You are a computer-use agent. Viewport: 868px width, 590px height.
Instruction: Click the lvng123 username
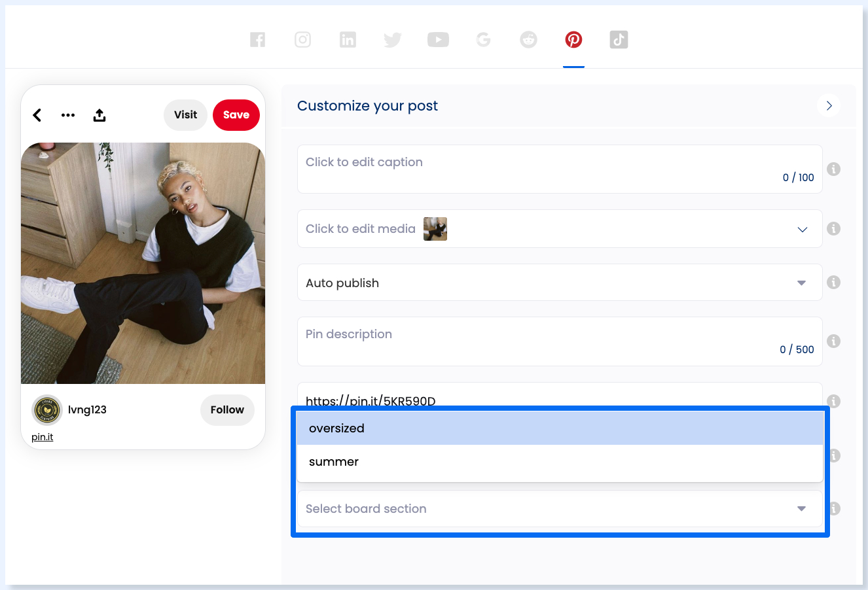87,410
